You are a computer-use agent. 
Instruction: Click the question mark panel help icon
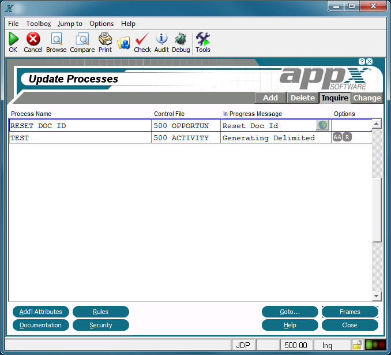pyautogui.click(x=362, y=61)
